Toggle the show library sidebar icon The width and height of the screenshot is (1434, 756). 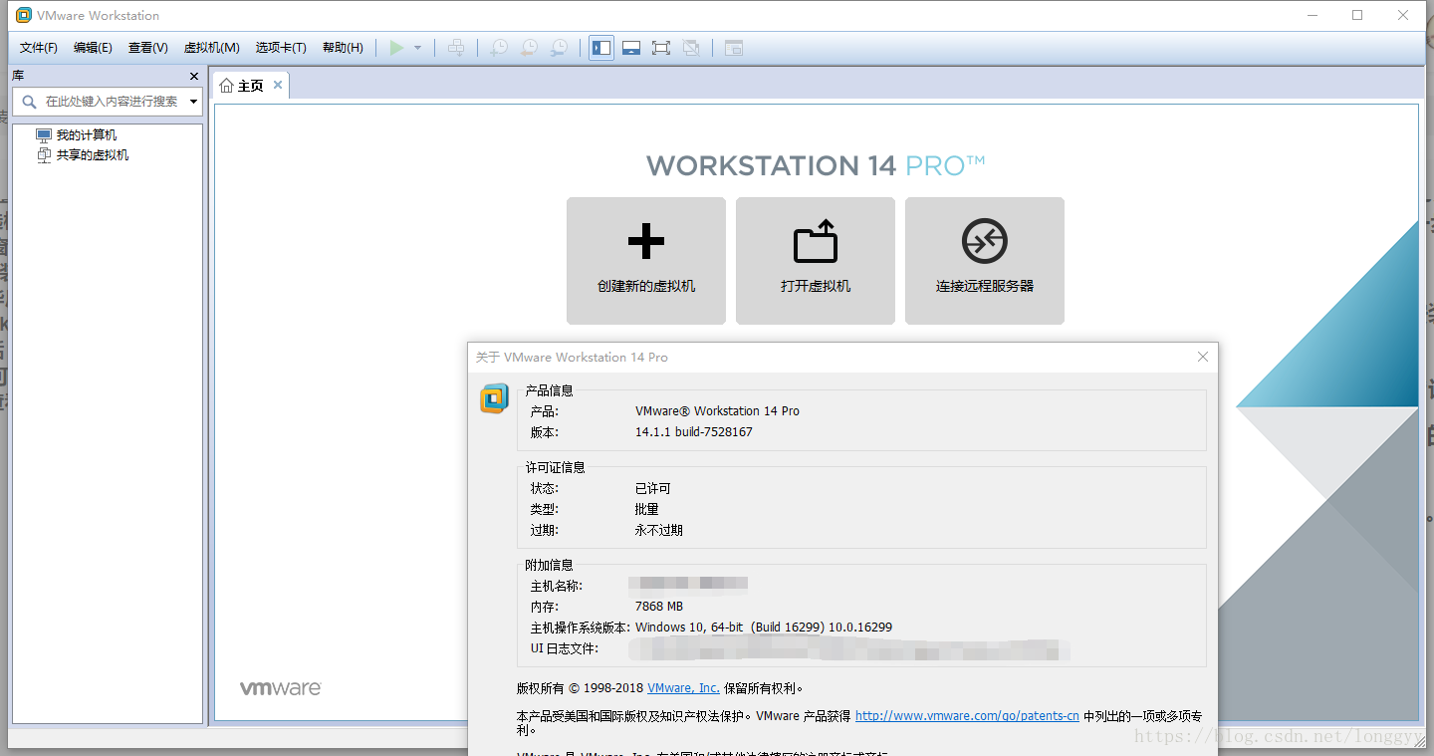(600, 48)
